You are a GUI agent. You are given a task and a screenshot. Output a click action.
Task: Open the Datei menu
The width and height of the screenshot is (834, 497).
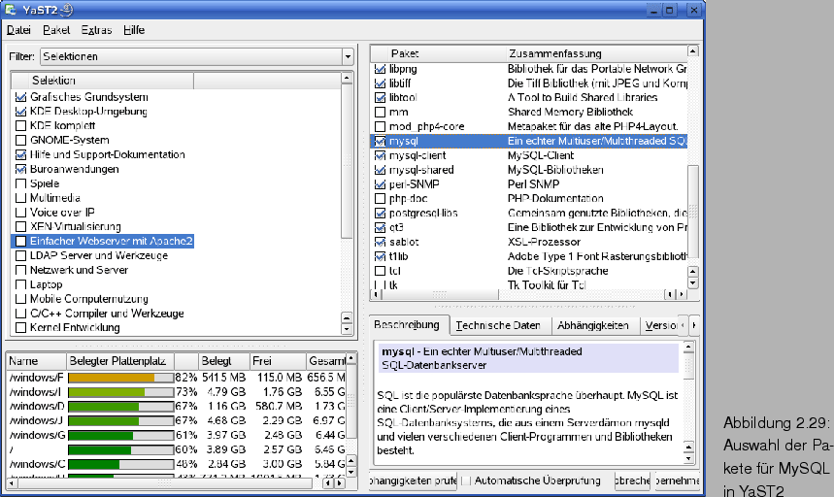click(x=18, y=30)
